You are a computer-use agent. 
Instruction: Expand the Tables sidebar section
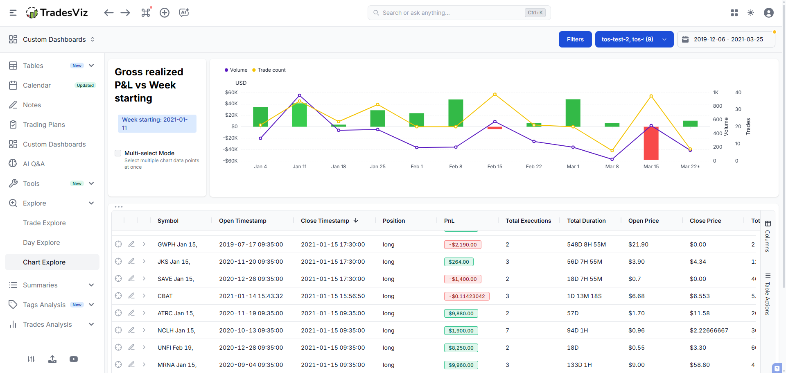tap(91, 66)
